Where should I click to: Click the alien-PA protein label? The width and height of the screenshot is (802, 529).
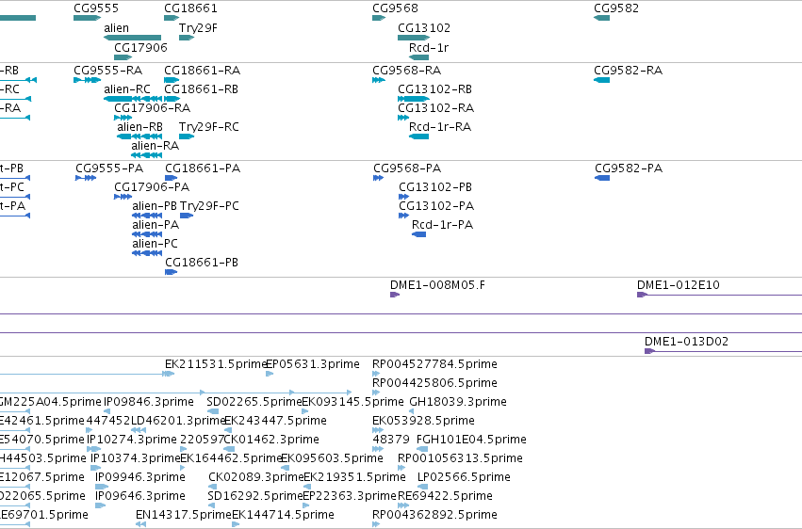[155, 225]
